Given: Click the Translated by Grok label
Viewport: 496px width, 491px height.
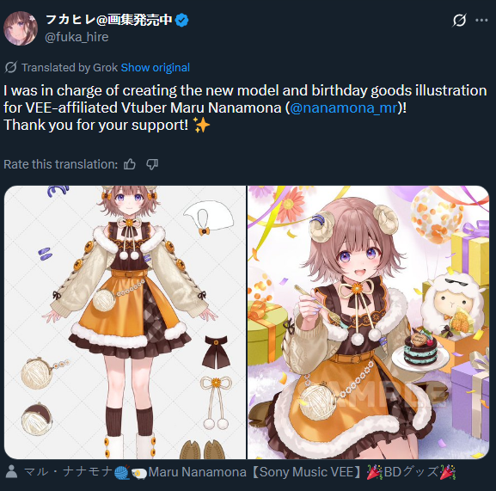Looking at the screenshot, I should pyautogui.click(x=70, y=68).
